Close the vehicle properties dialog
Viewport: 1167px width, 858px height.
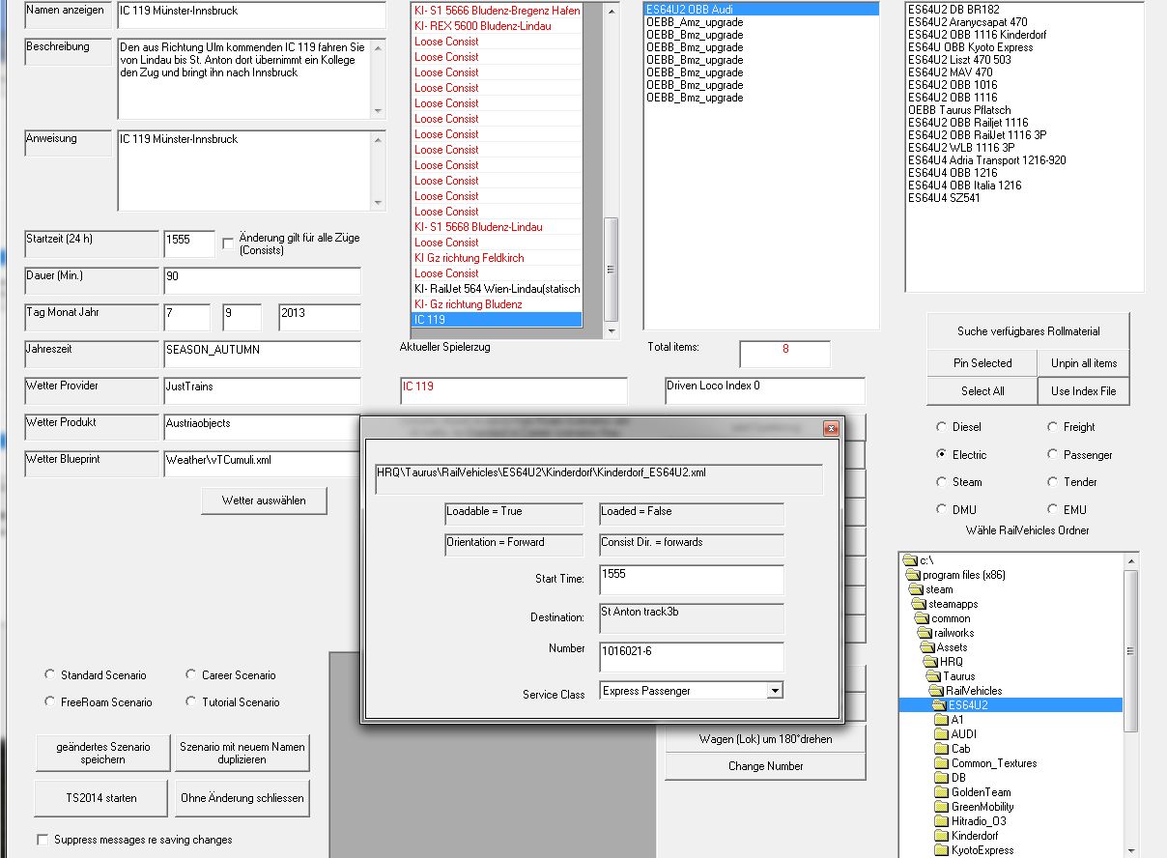pos(830,428)
